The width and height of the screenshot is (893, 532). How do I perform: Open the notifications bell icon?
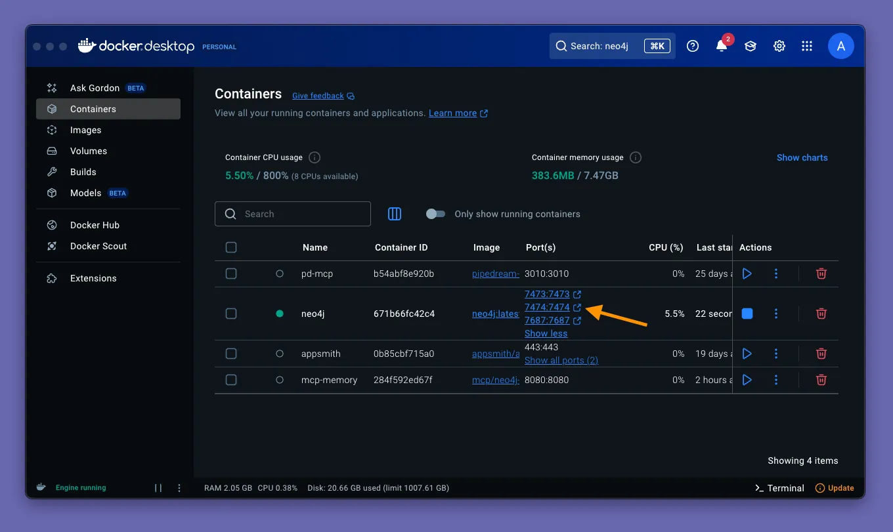(x=722, y=46)
